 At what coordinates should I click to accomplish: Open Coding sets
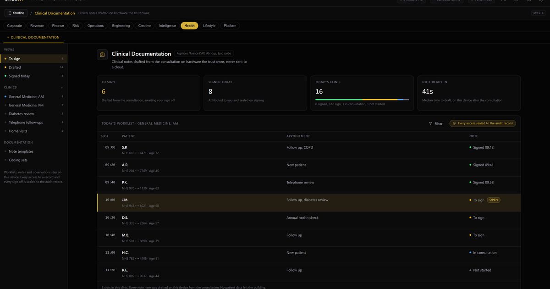coord(33,160)
